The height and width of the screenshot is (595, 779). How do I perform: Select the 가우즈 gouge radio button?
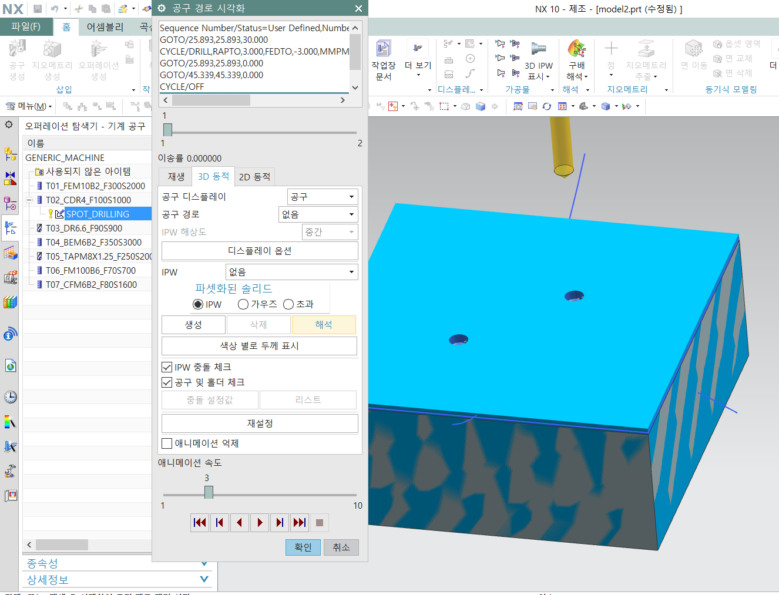tap(243, 304)
